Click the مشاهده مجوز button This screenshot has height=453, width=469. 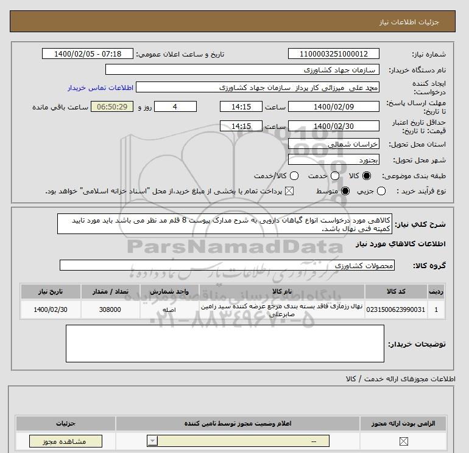66,441
